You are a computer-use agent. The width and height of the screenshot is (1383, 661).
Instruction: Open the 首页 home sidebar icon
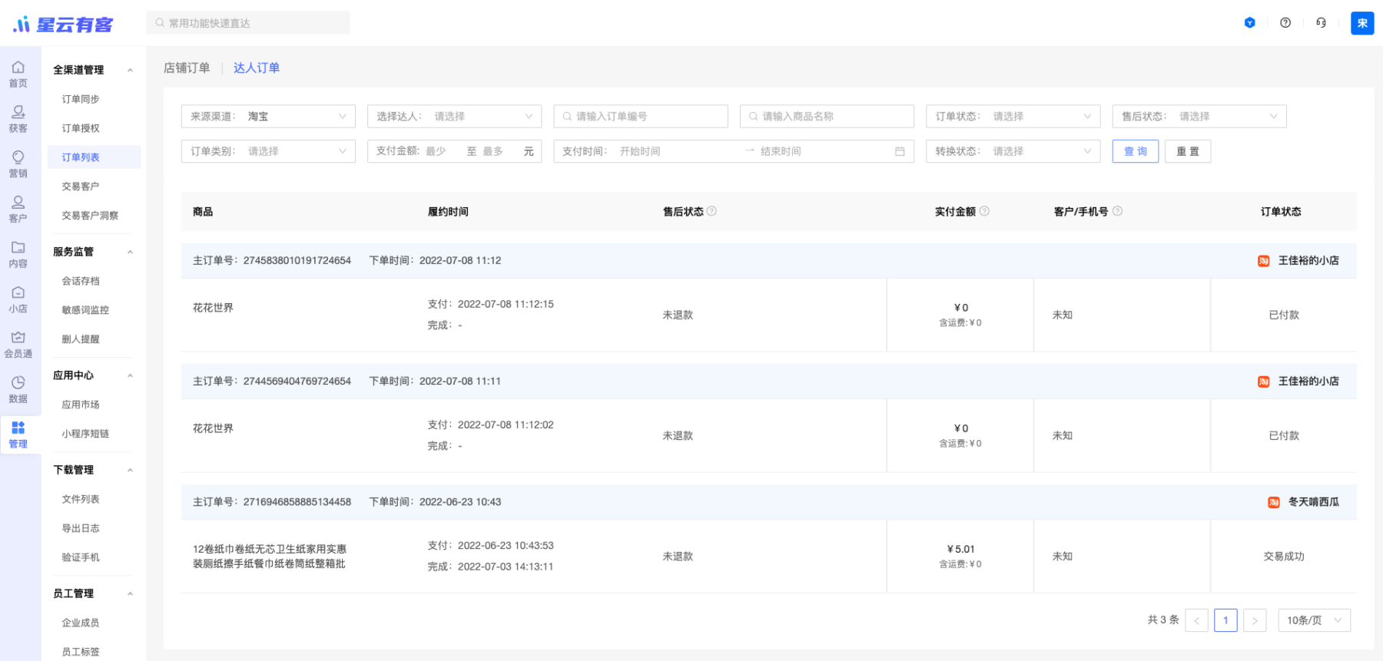click(18, 74)
